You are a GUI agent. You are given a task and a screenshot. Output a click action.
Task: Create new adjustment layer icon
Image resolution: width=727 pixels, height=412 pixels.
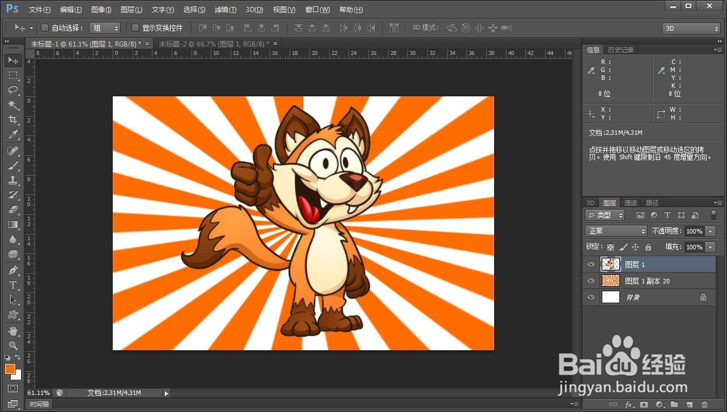[x=659, y=405]
